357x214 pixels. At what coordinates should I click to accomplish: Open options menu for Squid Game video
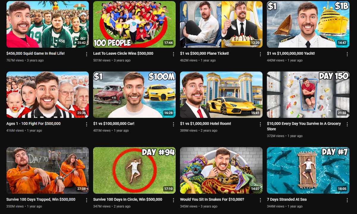(x=87, y=54)
